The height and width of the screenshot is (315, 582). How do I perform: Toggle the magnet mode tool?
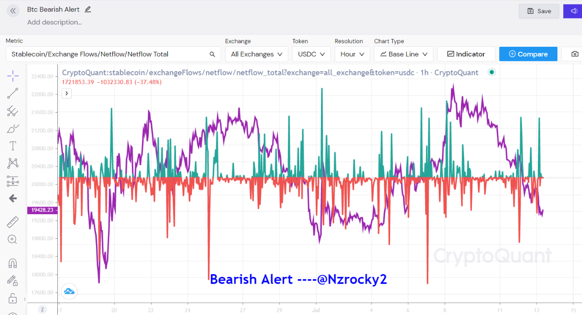[x=13, y=263]
